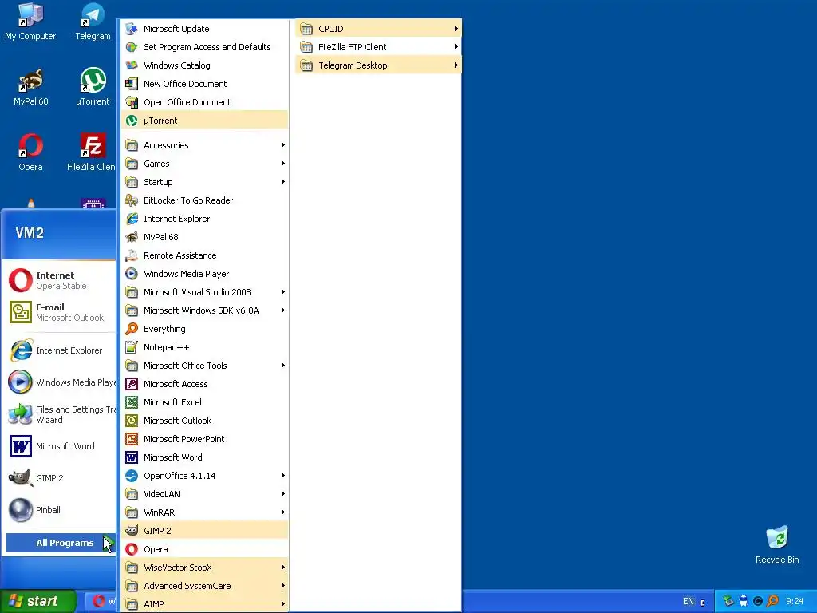Screen dimensions: 817x613
Task: Launch Notepad++
Action: tap(204, 347)
